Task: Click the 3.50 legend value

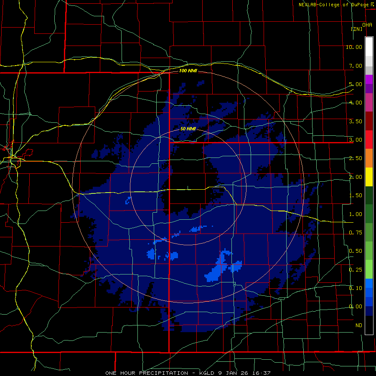Action: tap(356, 121)
